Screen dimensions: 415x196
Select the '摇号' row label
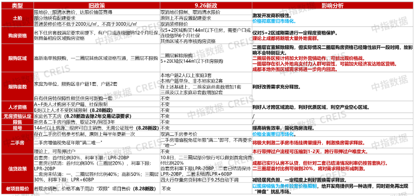(x=17, y=128)
